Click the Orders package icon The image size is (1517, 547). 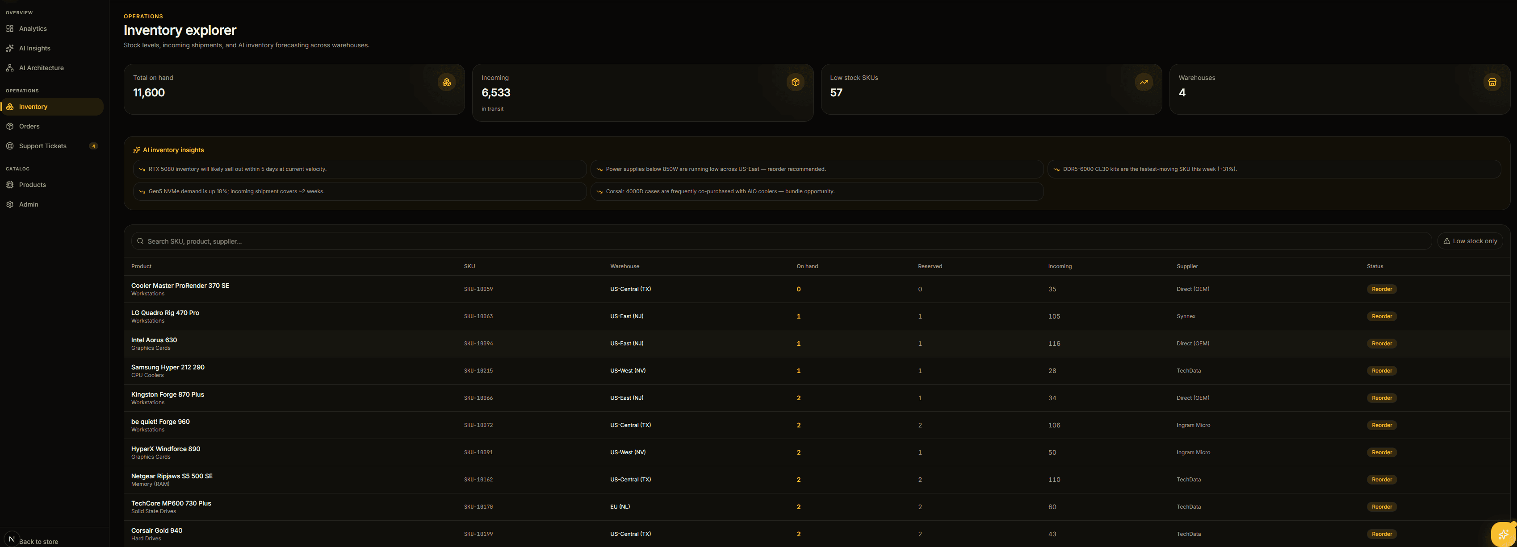[10, 126]
